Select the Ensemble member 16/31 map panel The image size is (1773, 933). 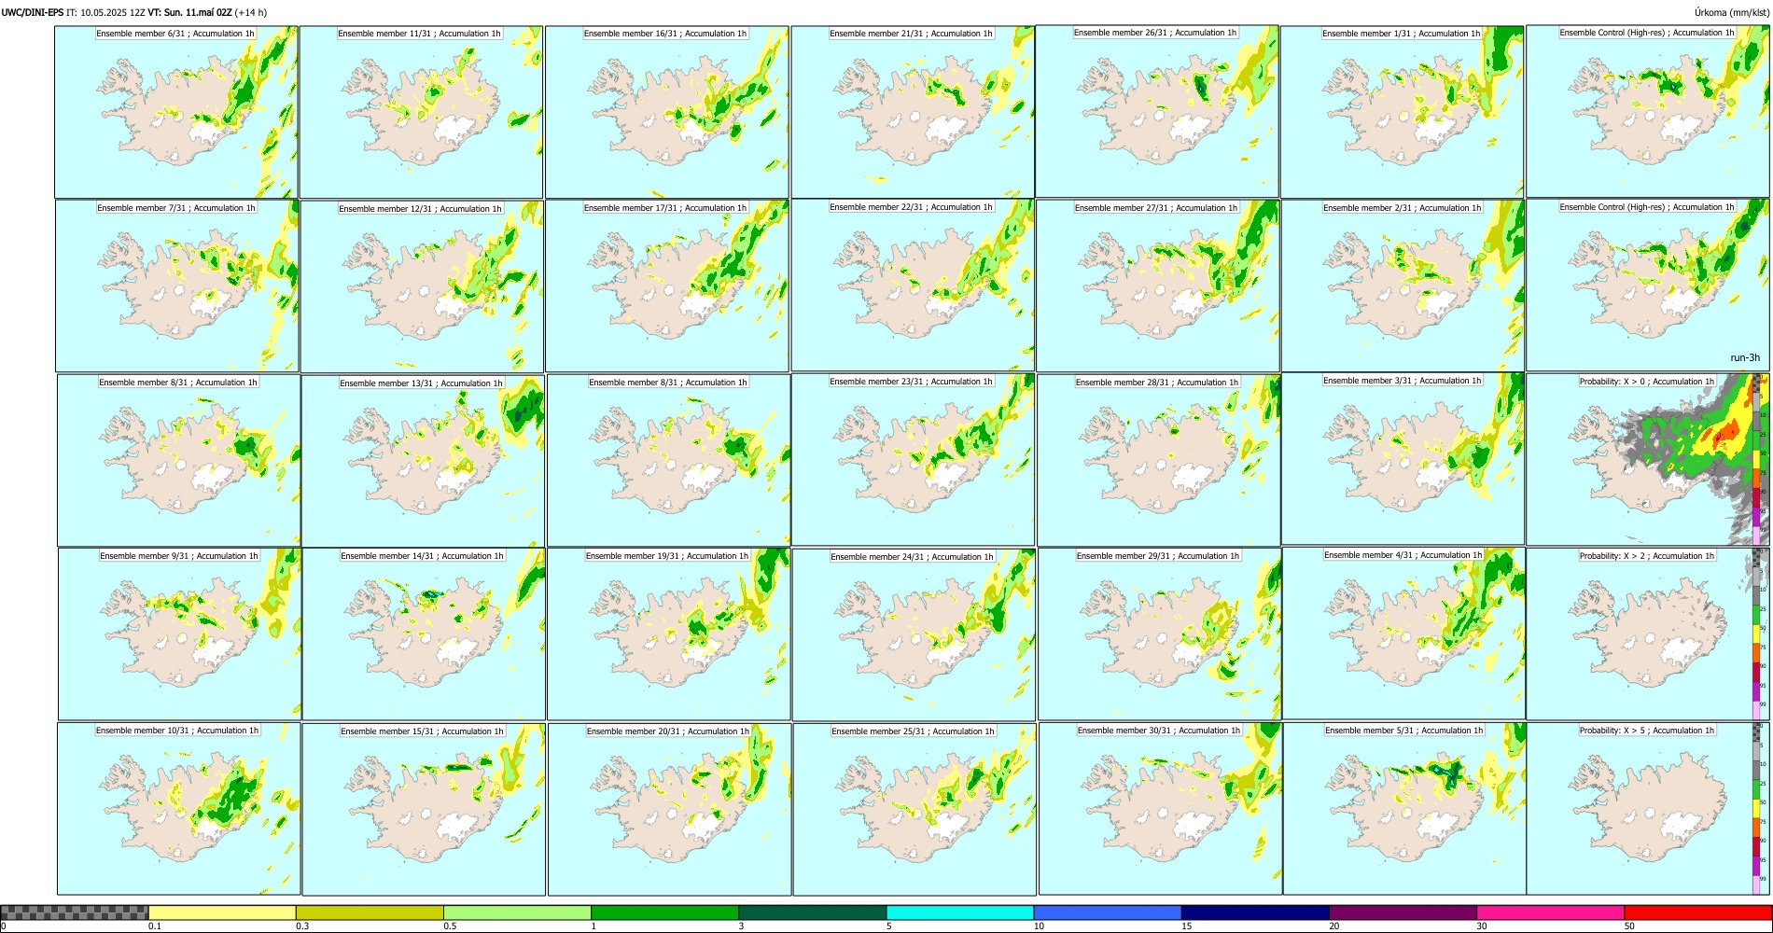click(667, 112)
